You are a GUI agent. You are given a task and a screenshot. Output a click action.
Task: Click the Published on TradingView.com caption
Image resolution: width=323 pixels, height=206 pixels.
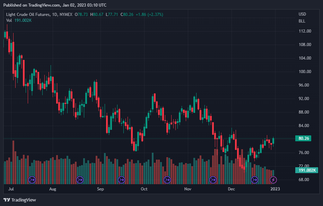(x=55, y=5)
